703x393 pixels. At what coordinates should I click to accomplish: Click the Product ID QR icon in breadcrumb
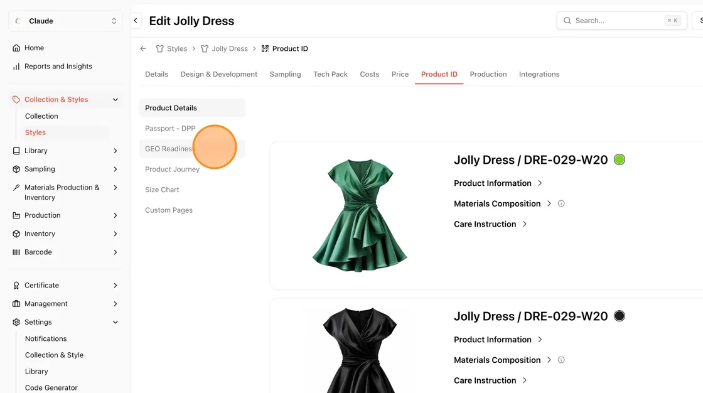pyautogui.click(x=265, y=48)
